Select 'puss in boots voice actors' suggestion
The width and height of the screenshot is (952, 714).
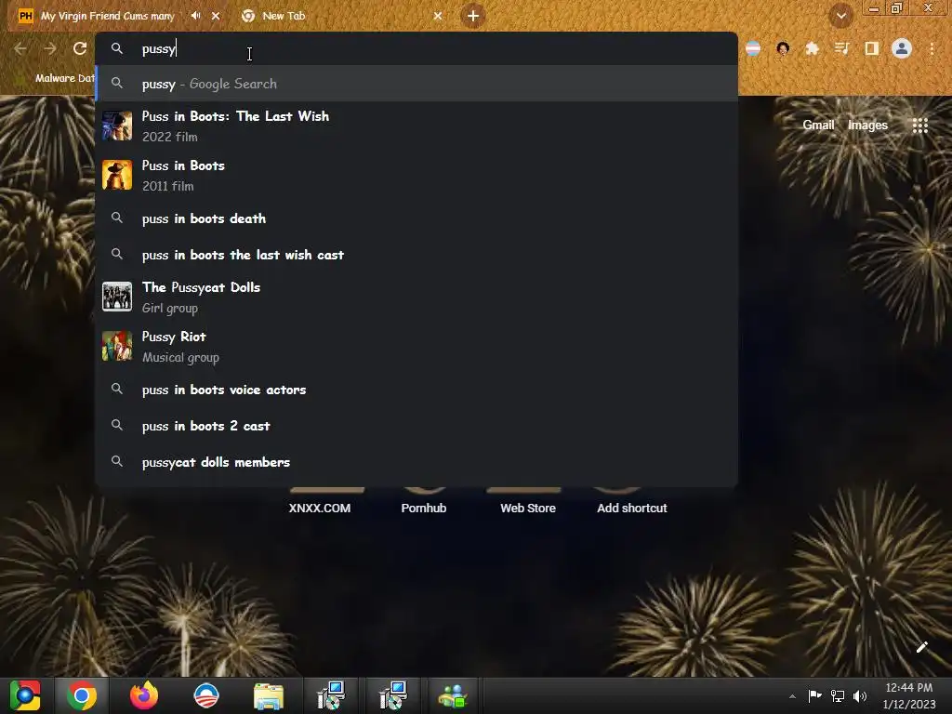(x=416, y=390)
